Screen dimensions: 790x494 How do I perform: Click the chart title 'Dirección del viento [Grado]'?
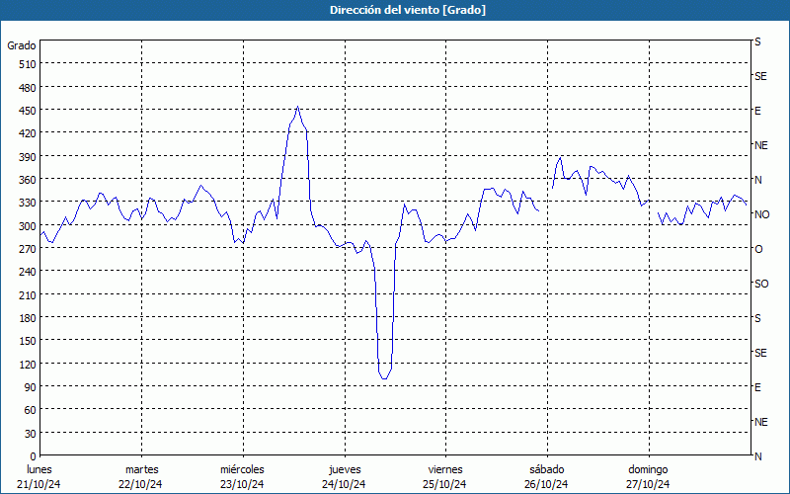(x=408, y=10)
